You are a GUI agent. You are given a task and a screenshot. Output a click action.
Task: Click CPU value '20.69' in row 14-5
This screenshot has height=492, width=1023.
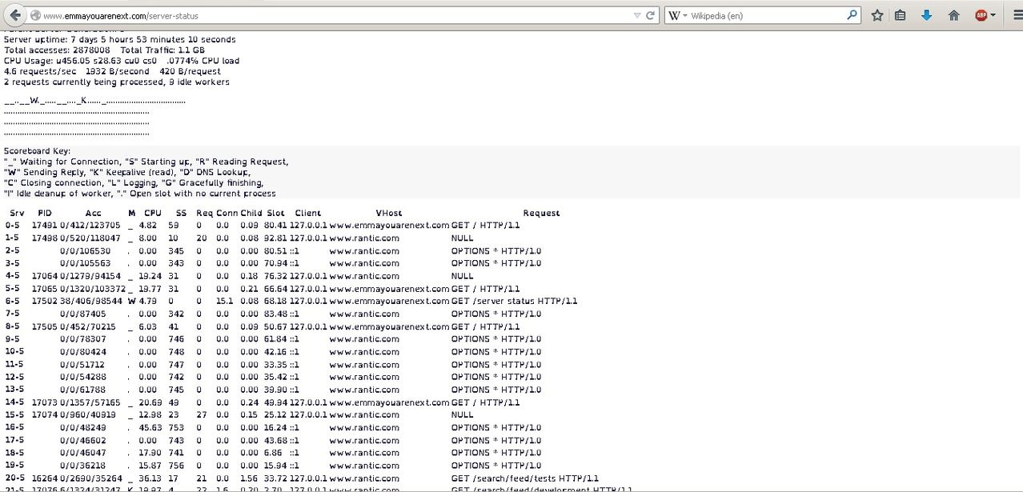click(x=150, y=402)
